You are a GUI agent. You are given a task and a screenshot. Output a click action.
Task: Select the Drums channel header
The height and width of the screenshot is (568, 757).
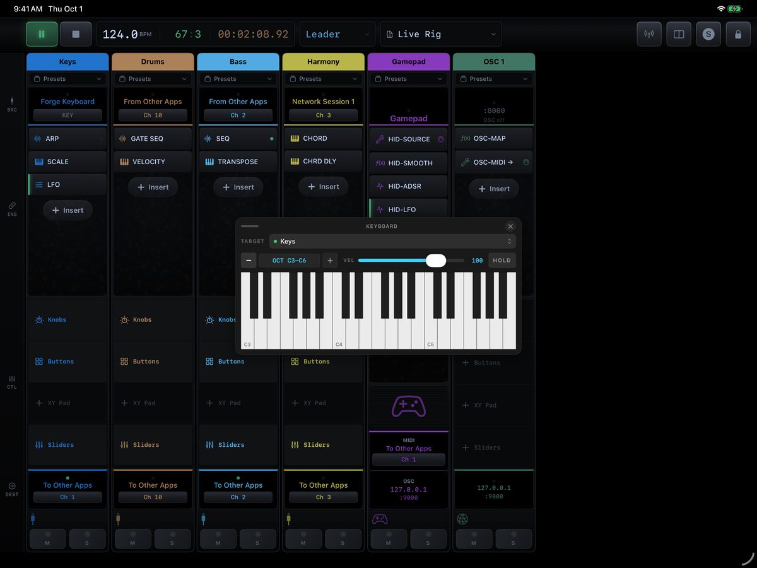tap(153, 62)
